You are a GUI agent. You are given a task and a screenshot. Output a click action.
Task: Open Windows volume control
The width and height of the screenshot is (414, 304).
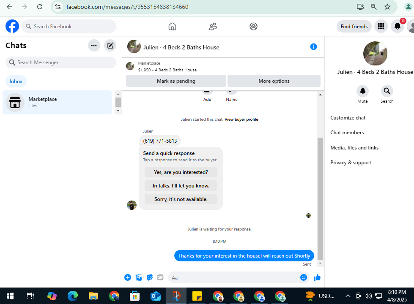point(368,296)
